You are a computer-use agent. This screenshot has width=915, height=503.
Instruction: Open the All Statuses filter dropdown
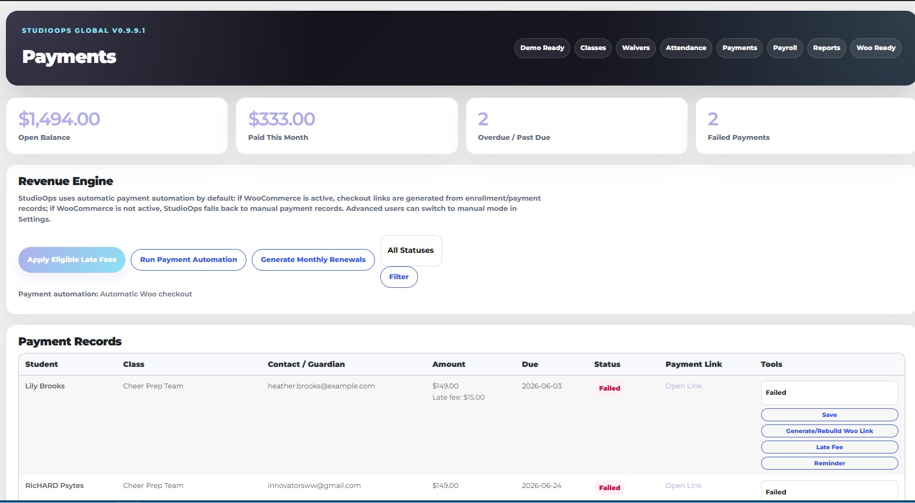(411, 250)
